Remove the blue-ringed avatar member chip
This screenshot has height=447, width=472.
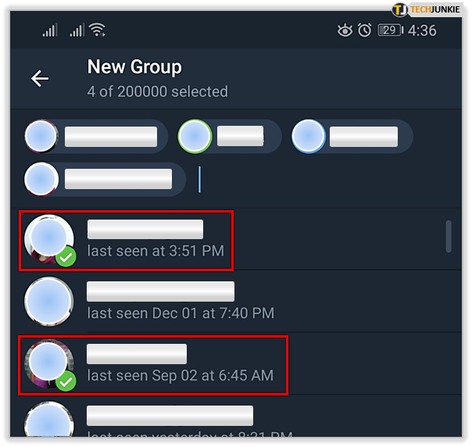352,137
